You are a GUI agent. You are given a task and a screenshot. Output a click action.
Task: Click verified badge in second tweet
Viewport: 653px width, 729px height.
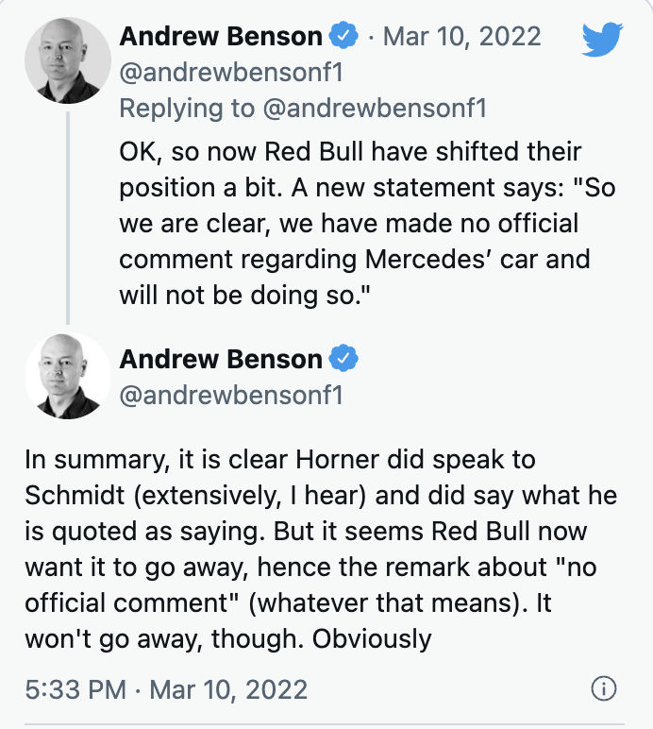[x=343, y=359]
